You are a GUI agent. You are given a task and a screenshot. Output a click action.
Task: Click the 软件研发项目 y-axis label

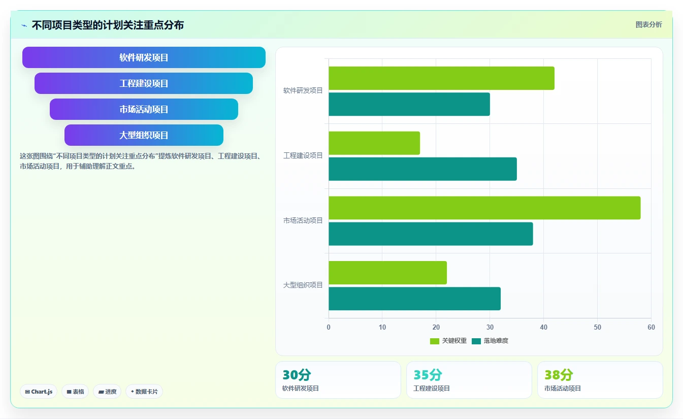[x=303, y=90]
